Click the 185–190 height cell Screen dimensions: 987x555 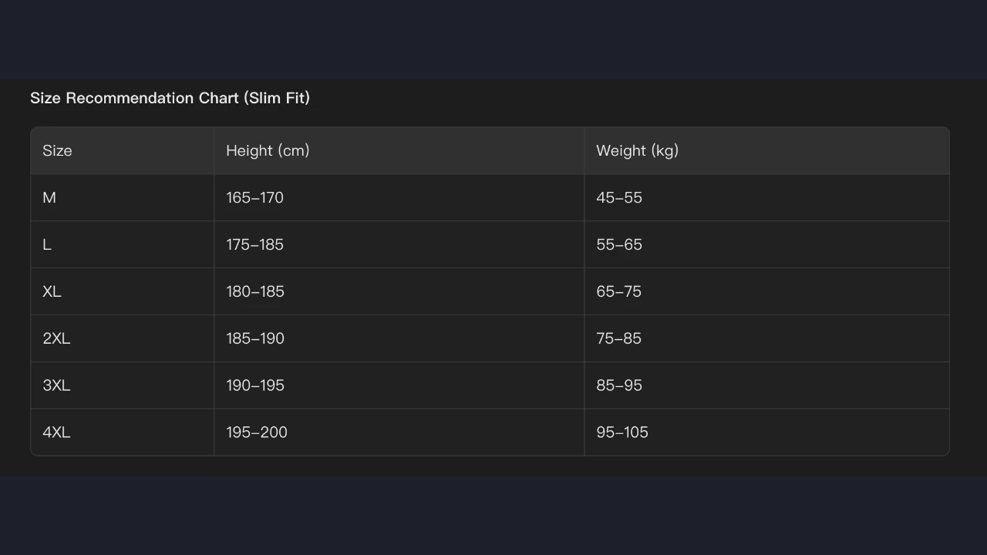click(254, 339)
